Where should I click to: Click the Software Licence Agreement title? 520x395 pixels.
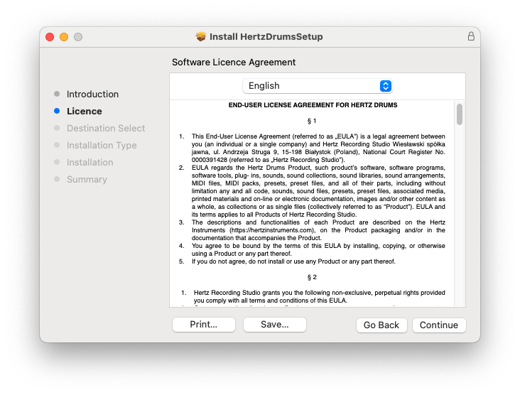point(234,63)
